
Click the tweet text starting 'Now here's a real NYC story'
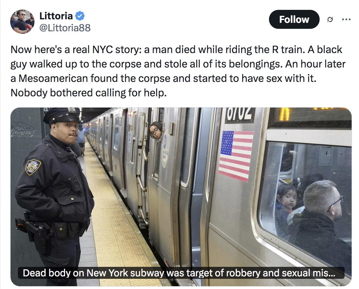[178, 71]
